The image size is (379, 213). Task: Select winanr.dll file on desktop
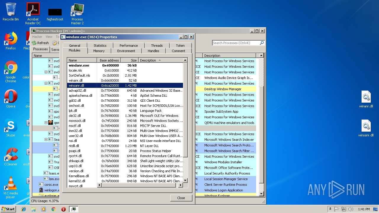pyautogui.click(x=366, y=99)
